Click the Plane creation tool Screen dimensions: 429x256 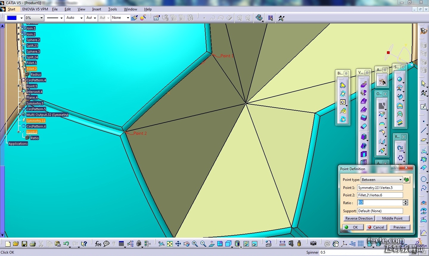423,139
